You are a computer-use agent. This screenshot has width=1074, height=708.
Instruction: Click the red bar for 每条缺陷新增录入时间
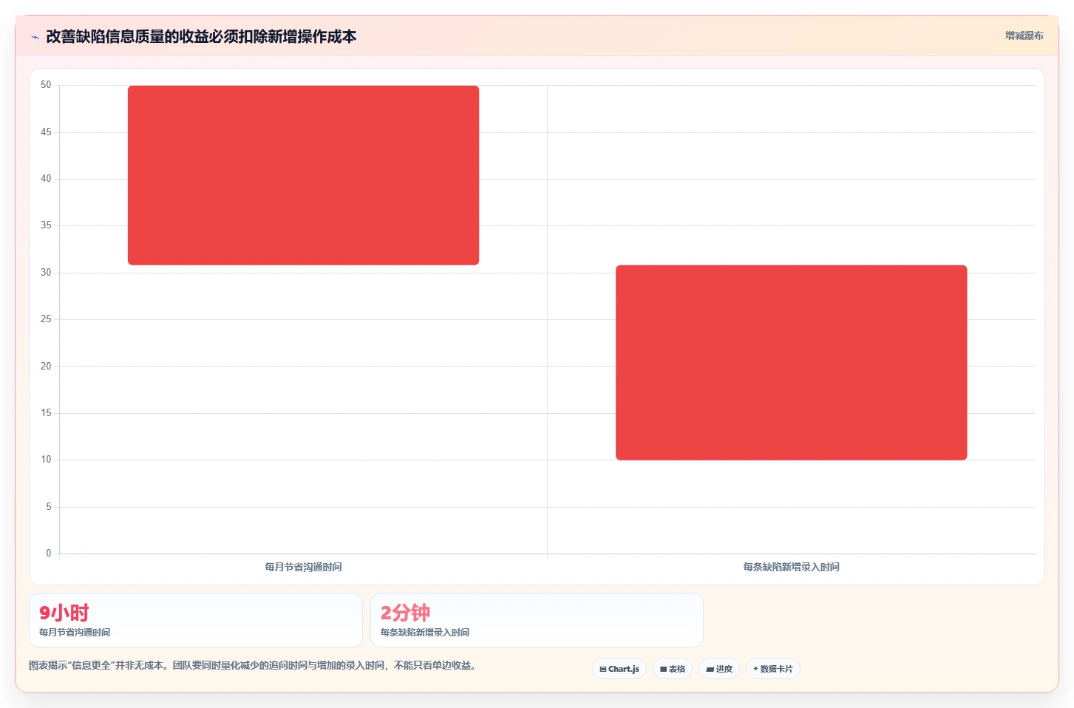(791, 362)
